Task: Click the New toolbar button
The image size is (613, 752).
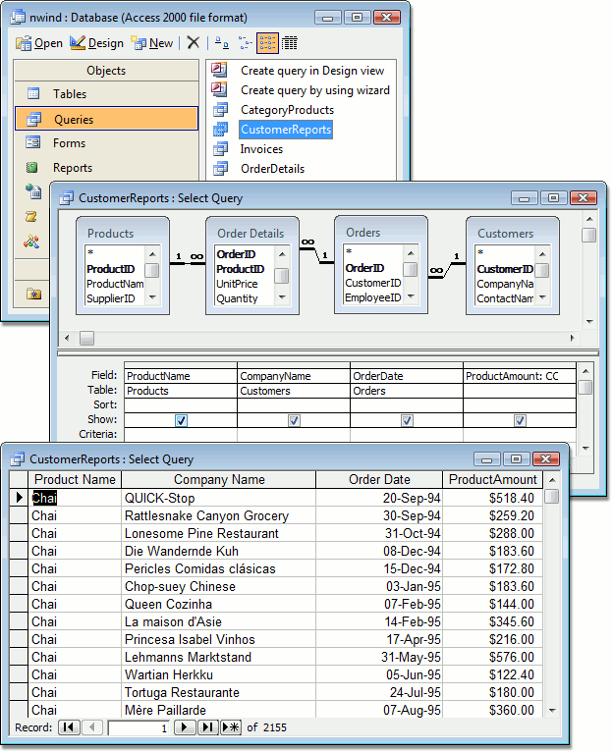Action: coord(151,43)
